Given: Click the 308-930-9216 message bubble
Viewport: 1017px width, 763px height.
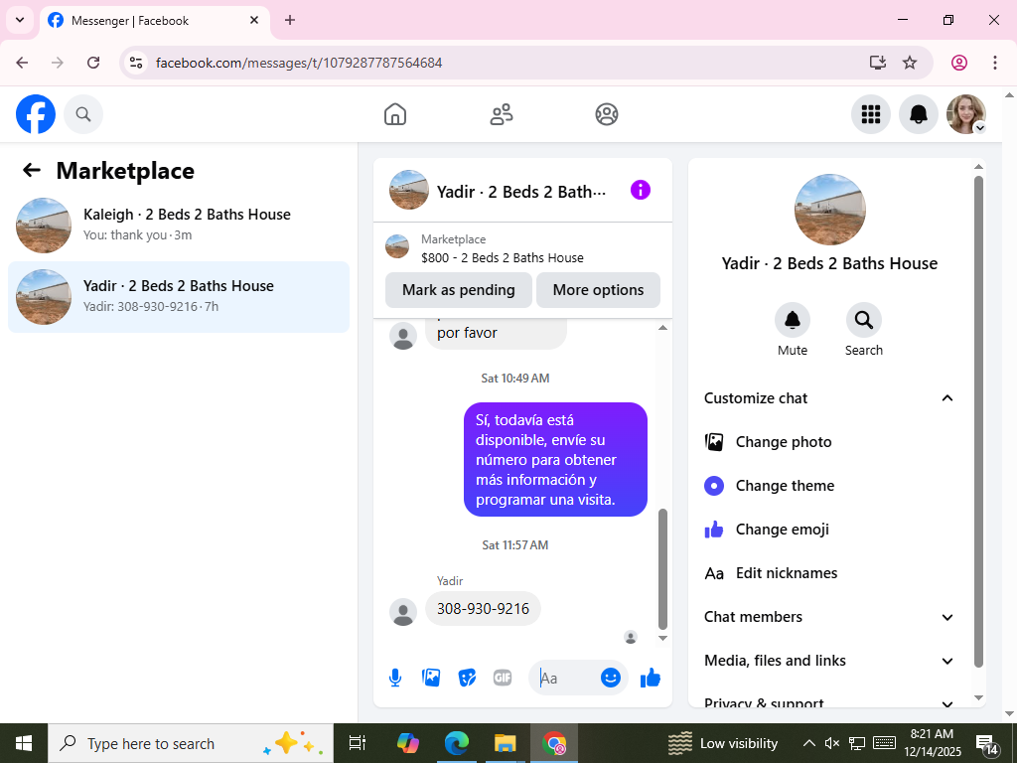Looking at the screenshot, I should click(483, 609).
